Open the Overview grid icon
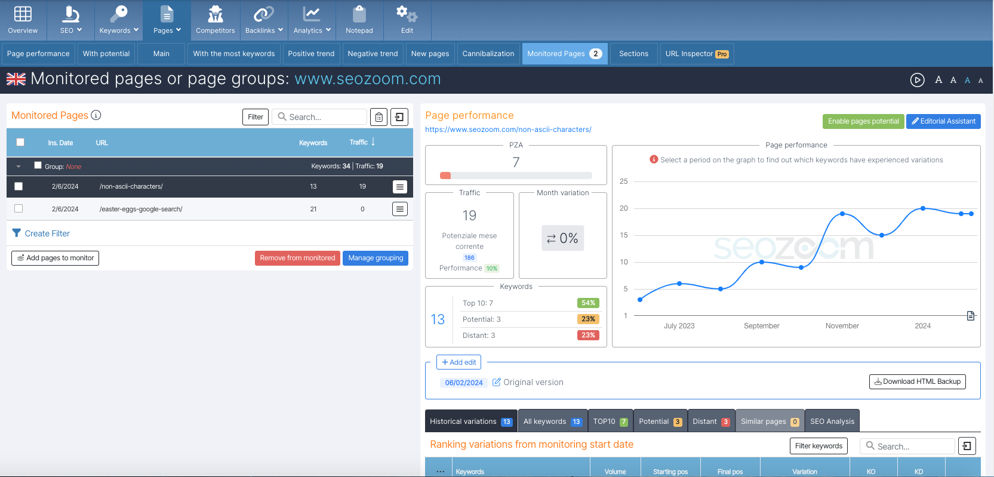 23,14
